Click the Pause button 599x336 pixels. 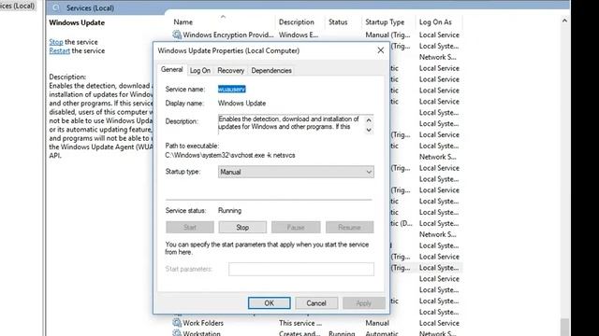pyautogui.click(x=296, y=228)
